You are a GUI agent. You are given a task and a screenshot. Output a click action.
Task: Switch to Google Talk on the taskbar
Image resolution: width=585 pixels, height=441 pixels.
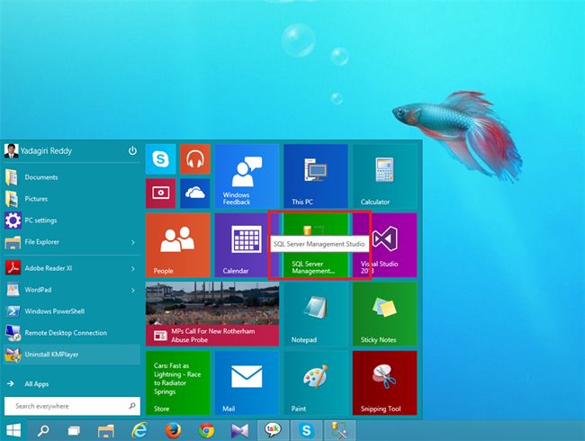pos(273,431)
